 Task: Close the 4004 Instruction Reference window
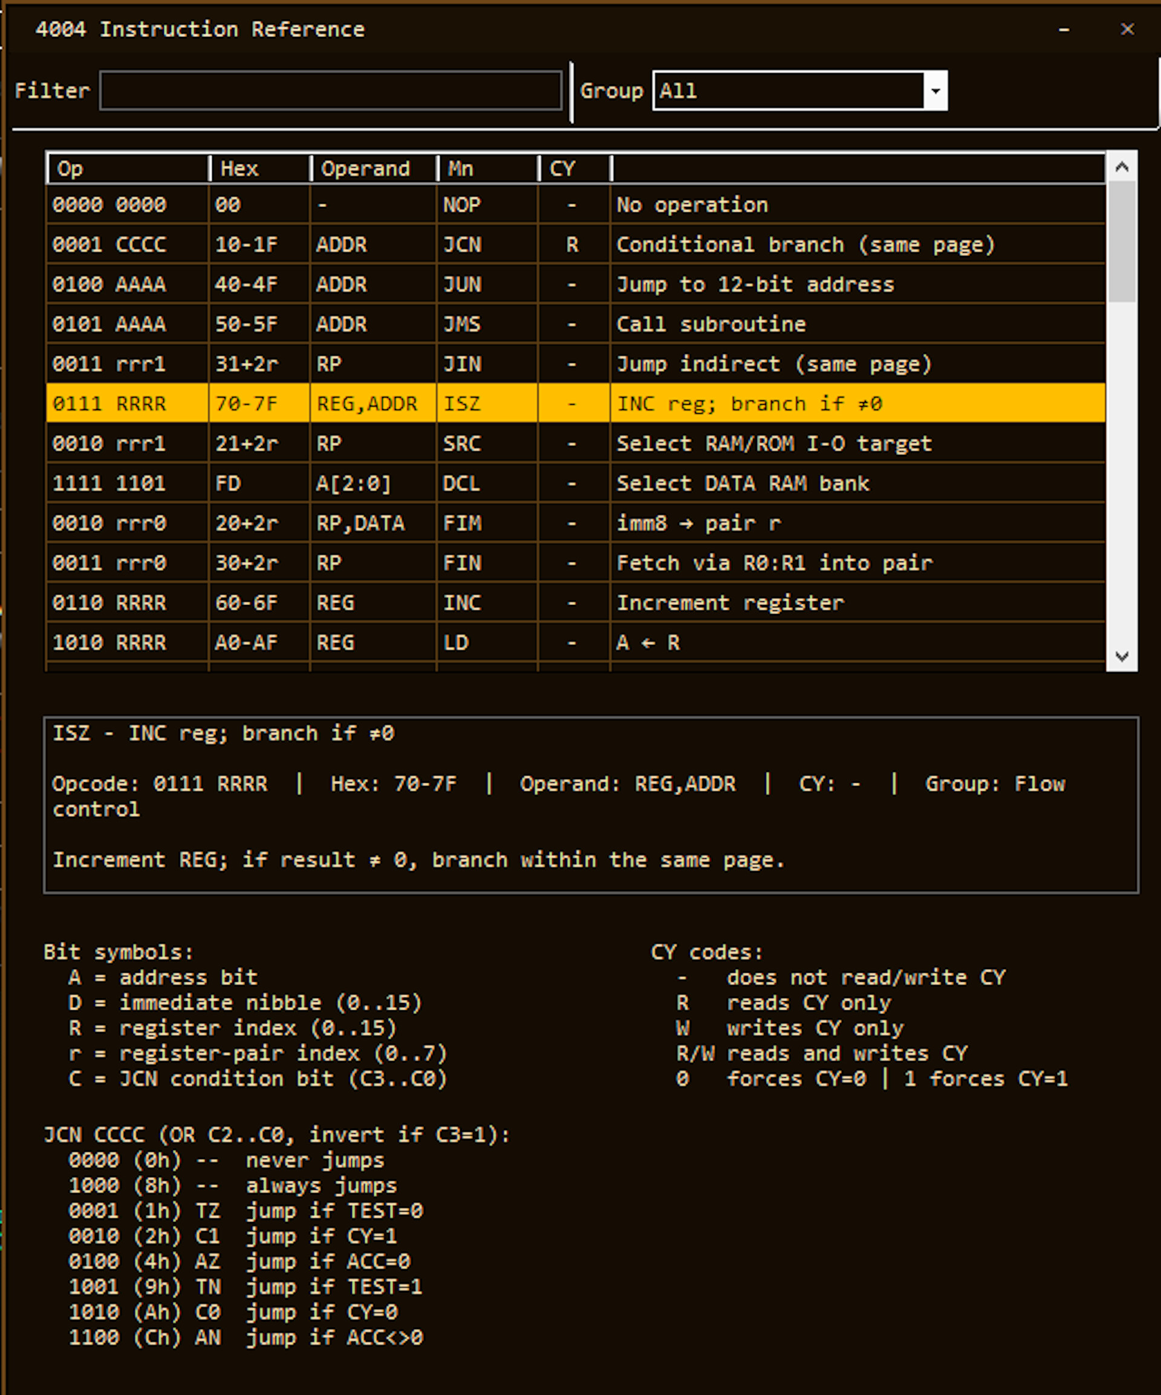[1127, 29]
